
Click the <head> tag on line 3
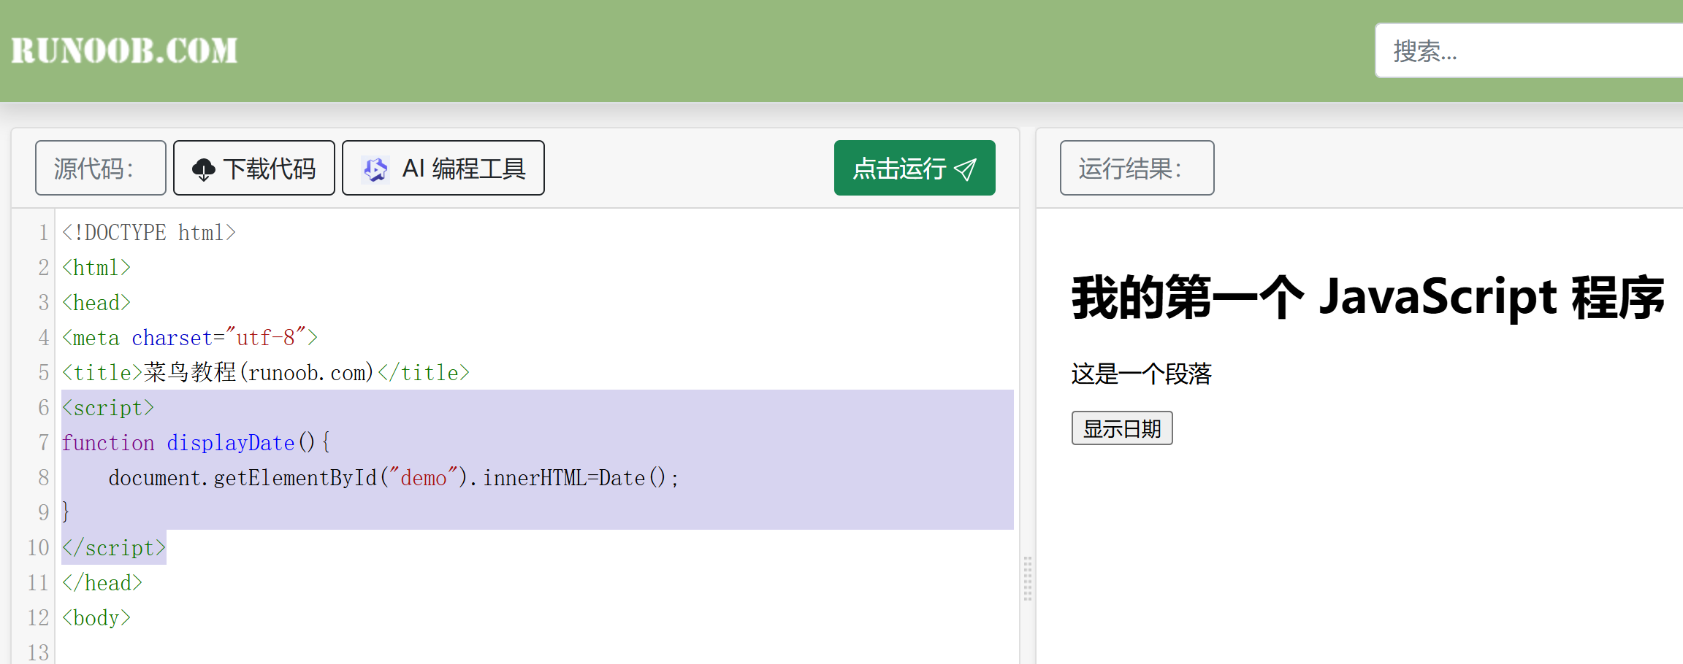pos(96,303)
